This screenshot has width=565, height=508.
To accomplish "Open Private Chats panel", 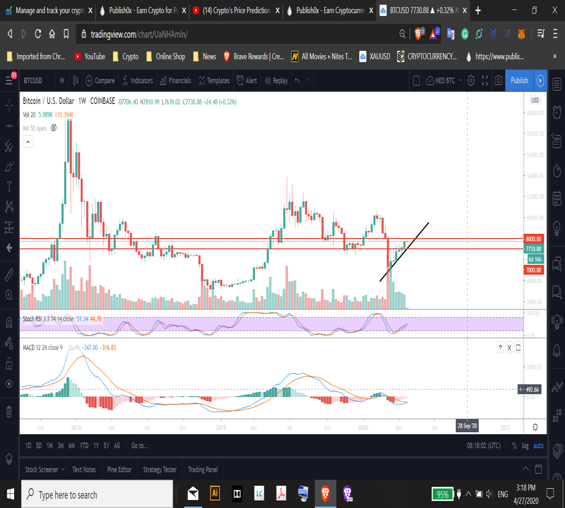I will tap(557, 292).
